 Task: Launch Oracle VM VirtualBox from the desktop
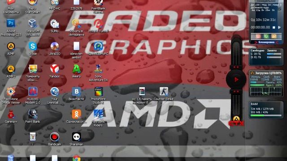33,23
